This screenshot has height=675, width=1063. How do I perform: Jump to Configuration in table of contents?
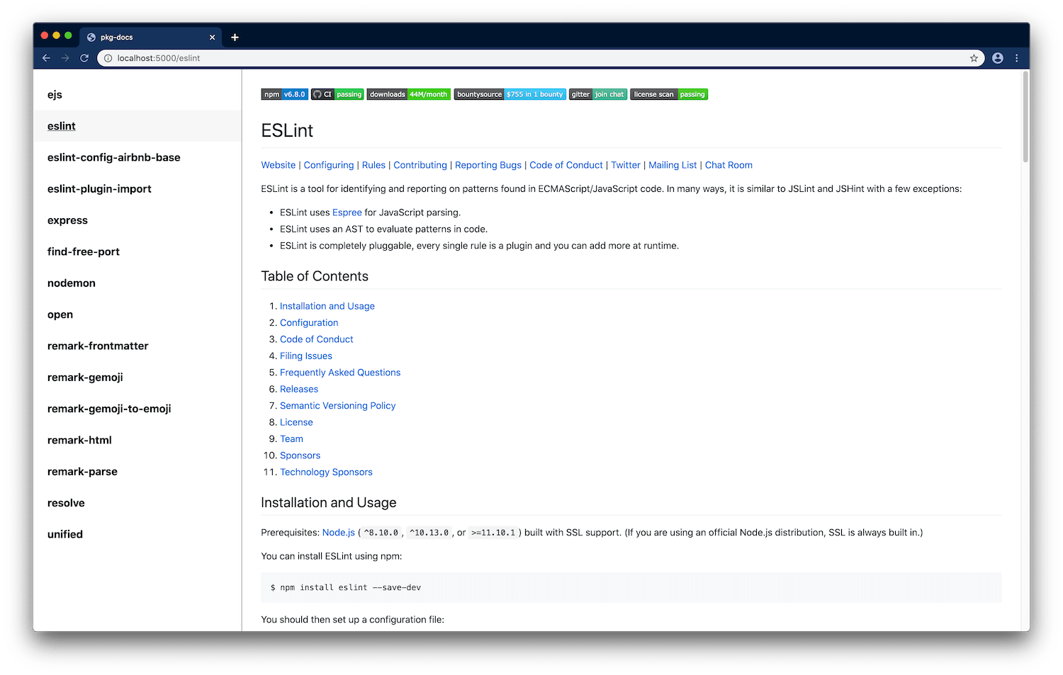click(x=309, y=322)
